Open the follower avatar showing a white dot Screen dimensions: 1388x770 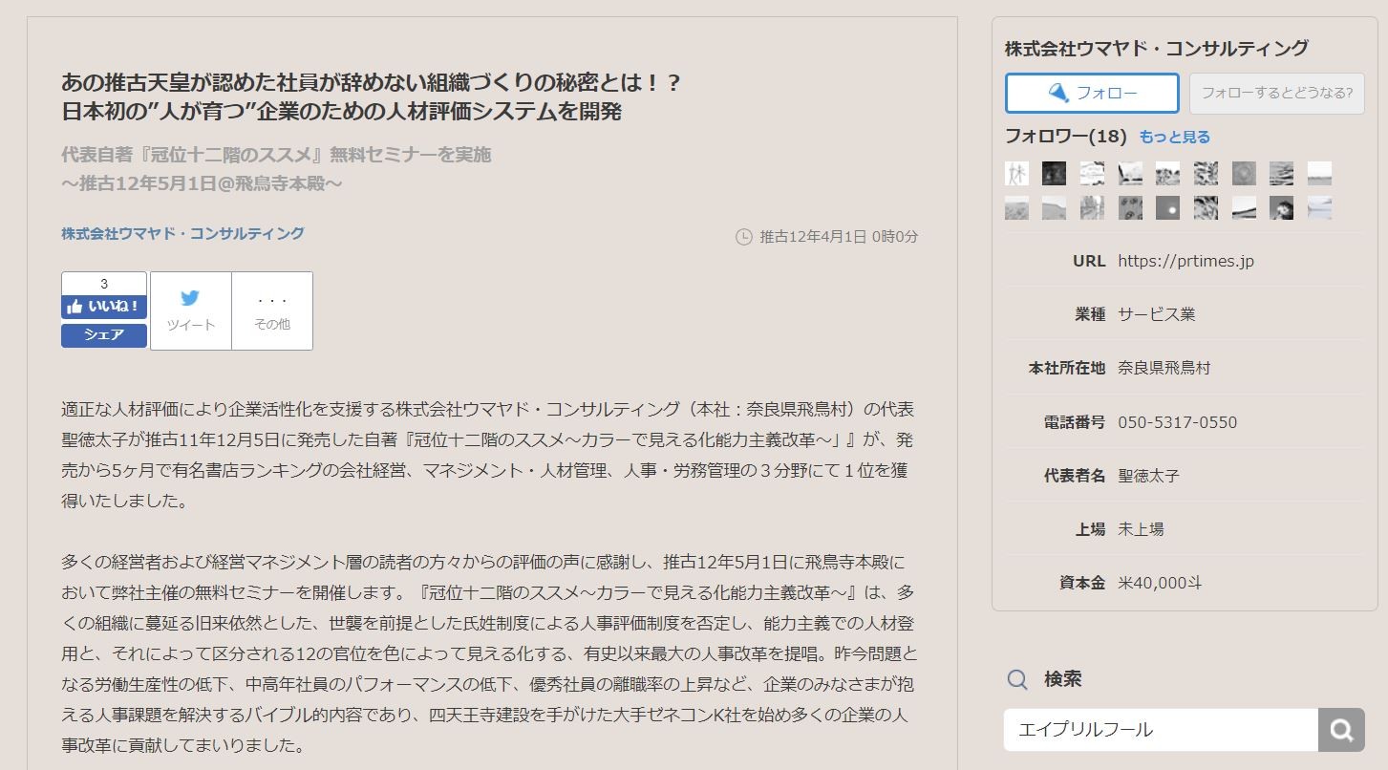coord(1167,207)
